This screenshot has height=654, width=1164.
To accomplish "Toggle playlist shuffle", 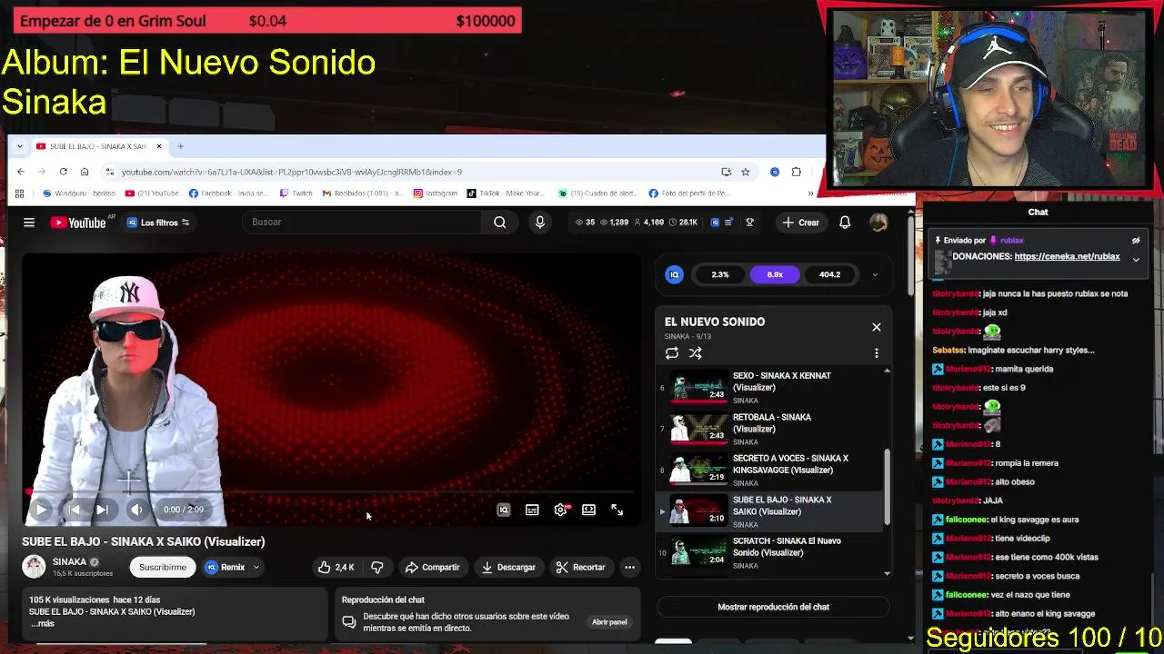I will point(696,353).
